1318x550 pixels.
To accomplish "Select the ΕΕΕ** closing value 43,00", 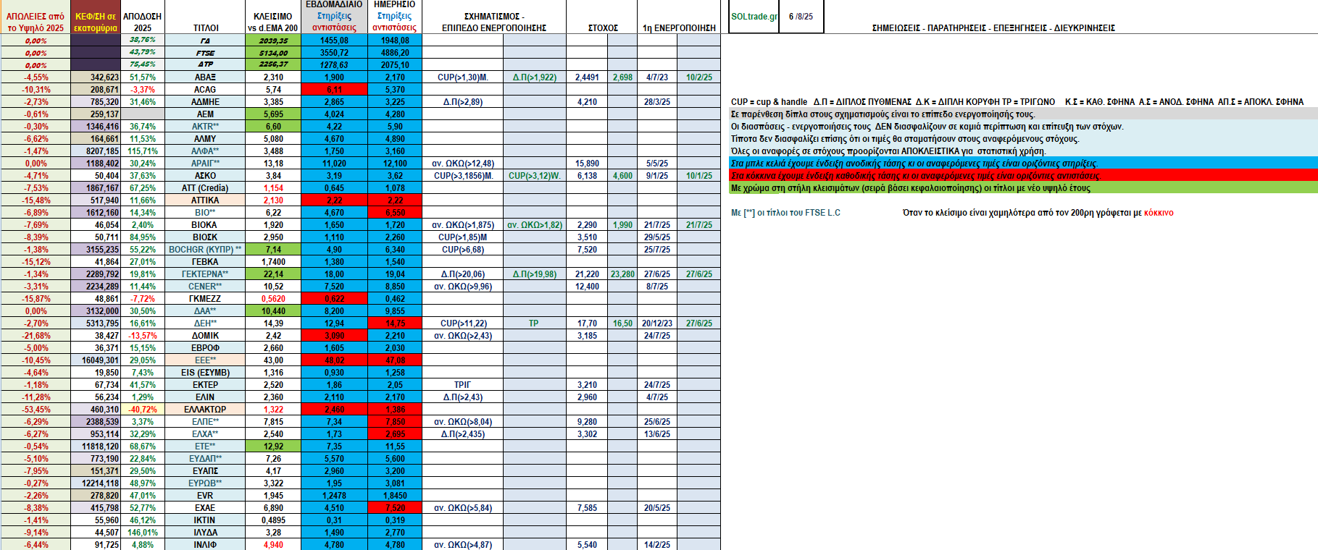I will click(x=273, y=360).
